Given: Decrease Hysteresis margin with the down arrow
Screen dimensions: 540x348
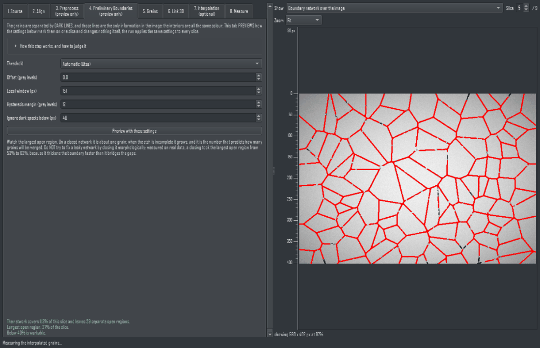Looking at the screenshot, I should 259,106.
